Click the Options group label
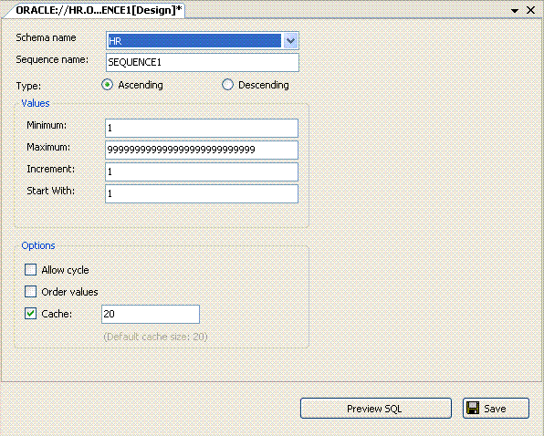 point(38,245)
